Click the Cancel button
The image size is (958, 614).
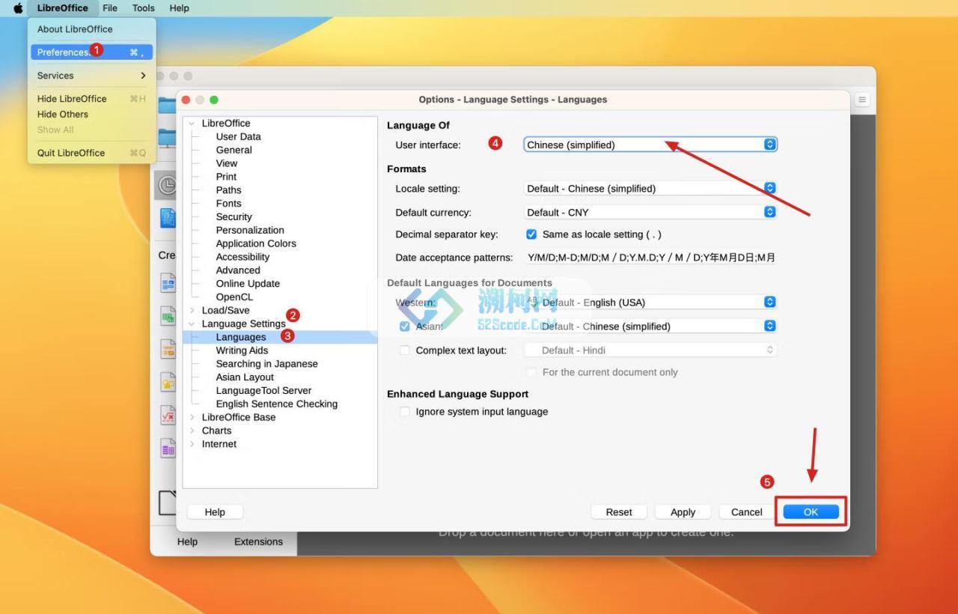[x=746, y=512]
